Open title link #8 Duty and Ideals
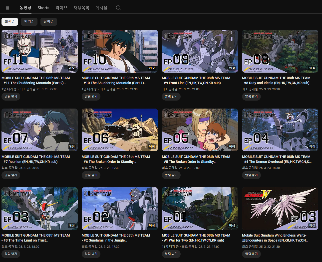 pyautogui.click(x=276, y=80)
